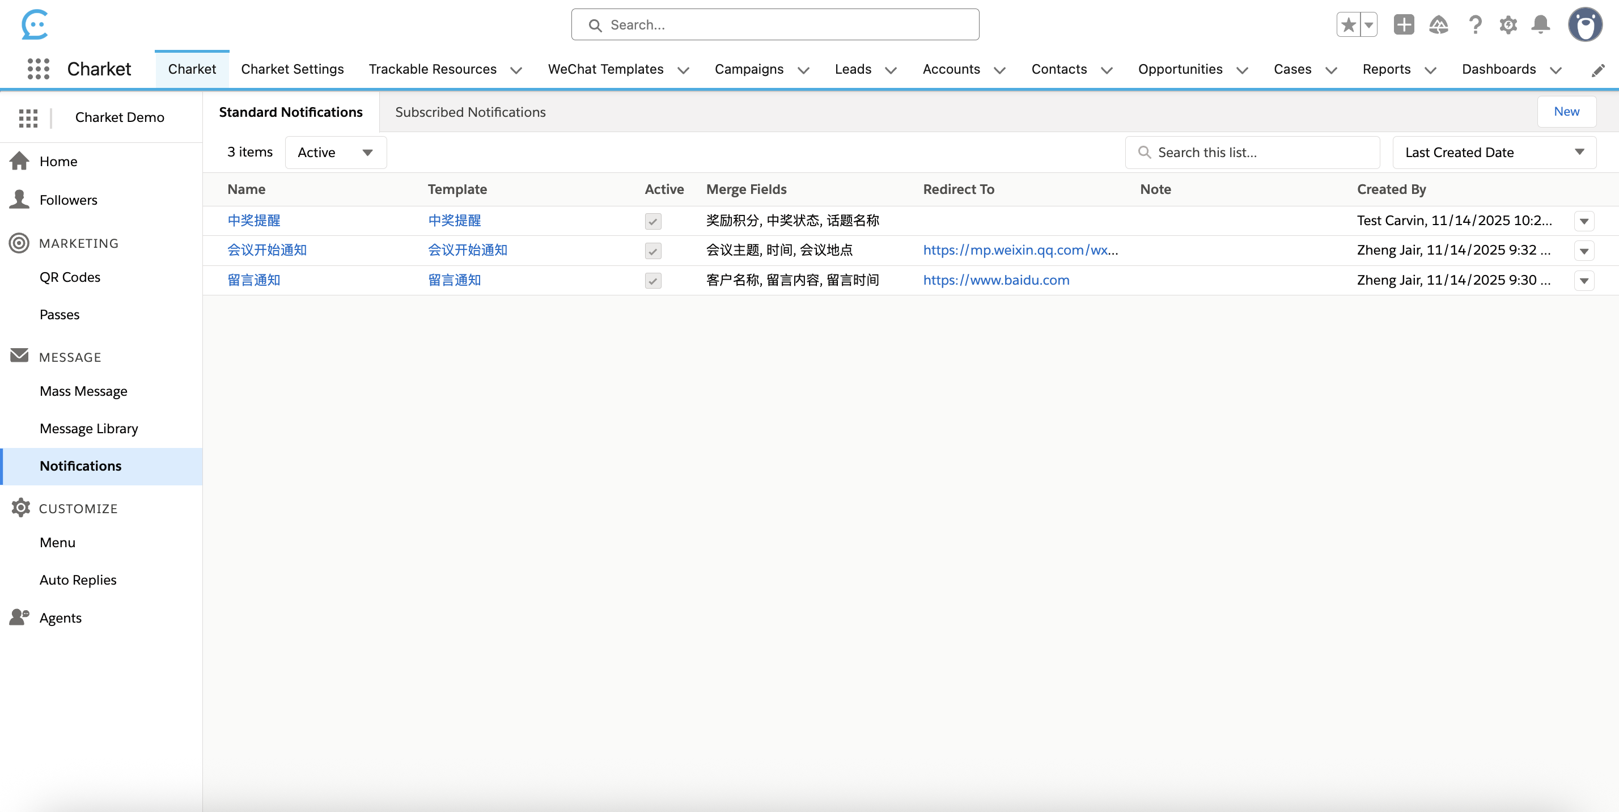Uncheck Active checkbox for 会议开始通知
The image size is (1619, 812).
click(x=652, y=251)
